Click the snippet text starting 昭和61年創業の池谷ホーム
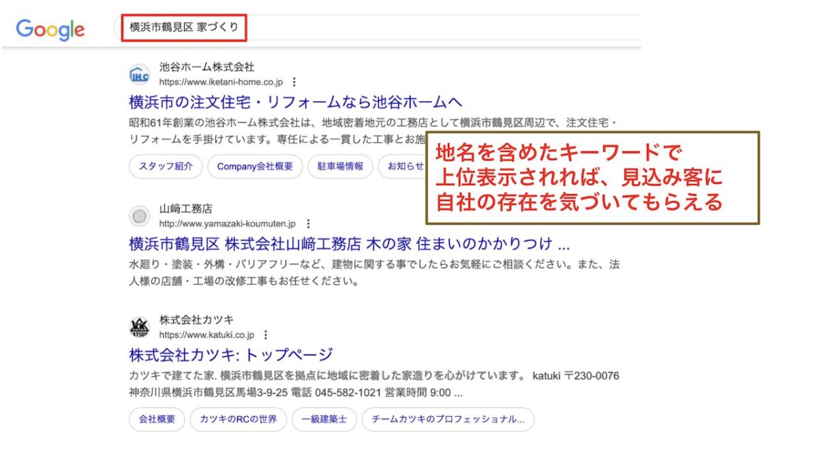Image resolution: width=818 pixels, height=457 pixels. 373,131
